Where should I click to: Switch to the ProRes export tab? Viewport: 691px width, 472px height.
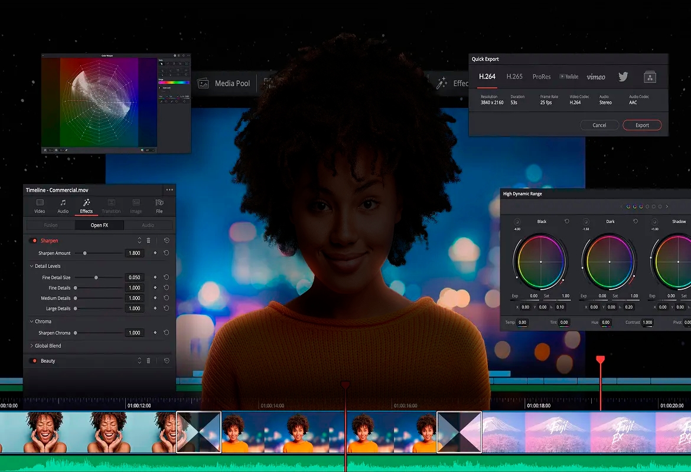pos(541,77)
